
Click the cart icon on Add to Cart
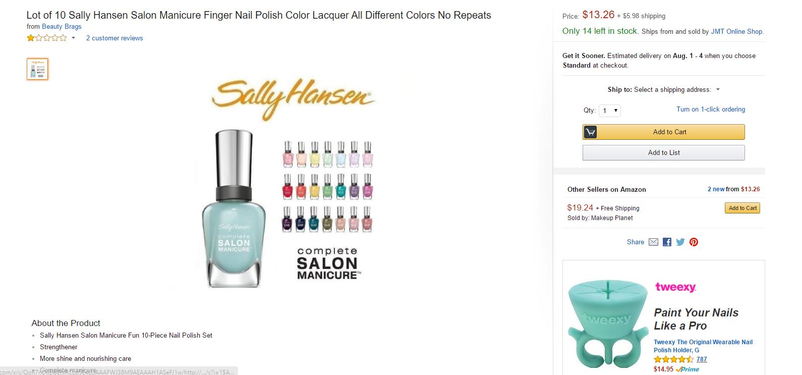click(x=591, y=132)
